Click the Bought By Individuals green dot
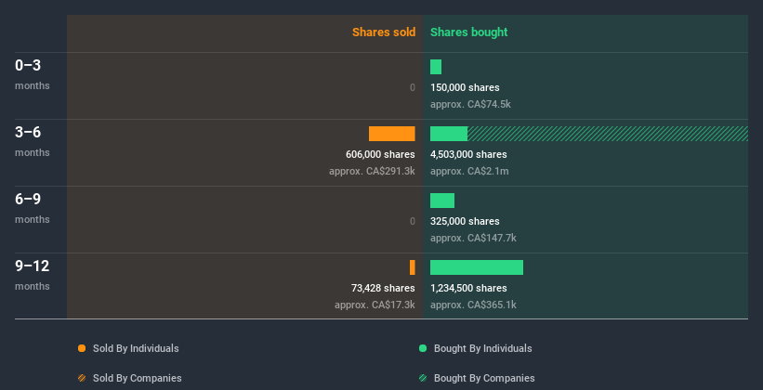This screenshot has width=763, height=390. (423, 348)
